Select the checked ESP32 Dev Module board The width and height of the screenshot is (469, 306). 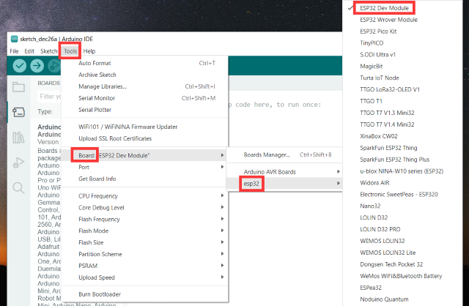(402, 8)
